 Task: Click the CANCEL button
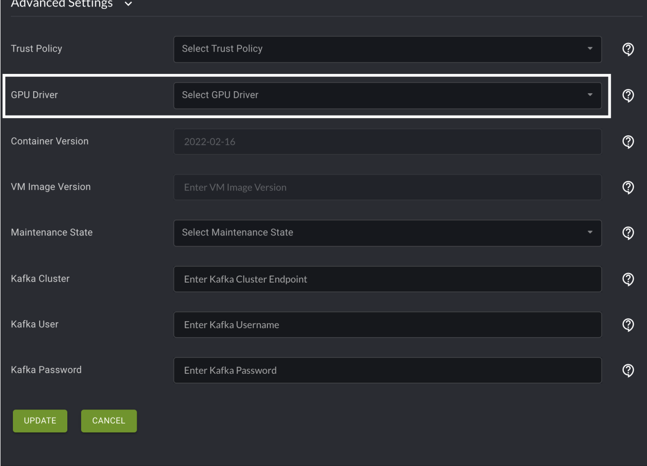pos(109,420)
